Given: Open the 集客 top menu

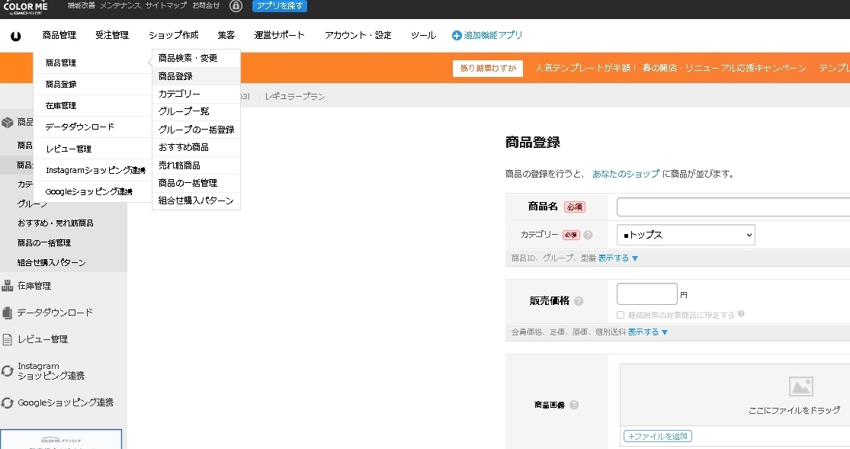Looking at the screenshot, I should pyautogui.click(x=226, y=35).
